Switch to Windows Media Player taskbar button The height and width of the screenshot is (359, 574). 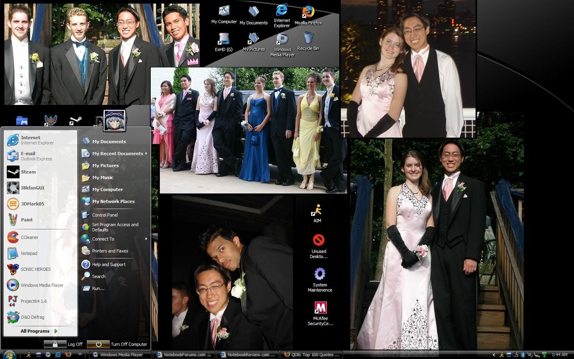(120, 355)
